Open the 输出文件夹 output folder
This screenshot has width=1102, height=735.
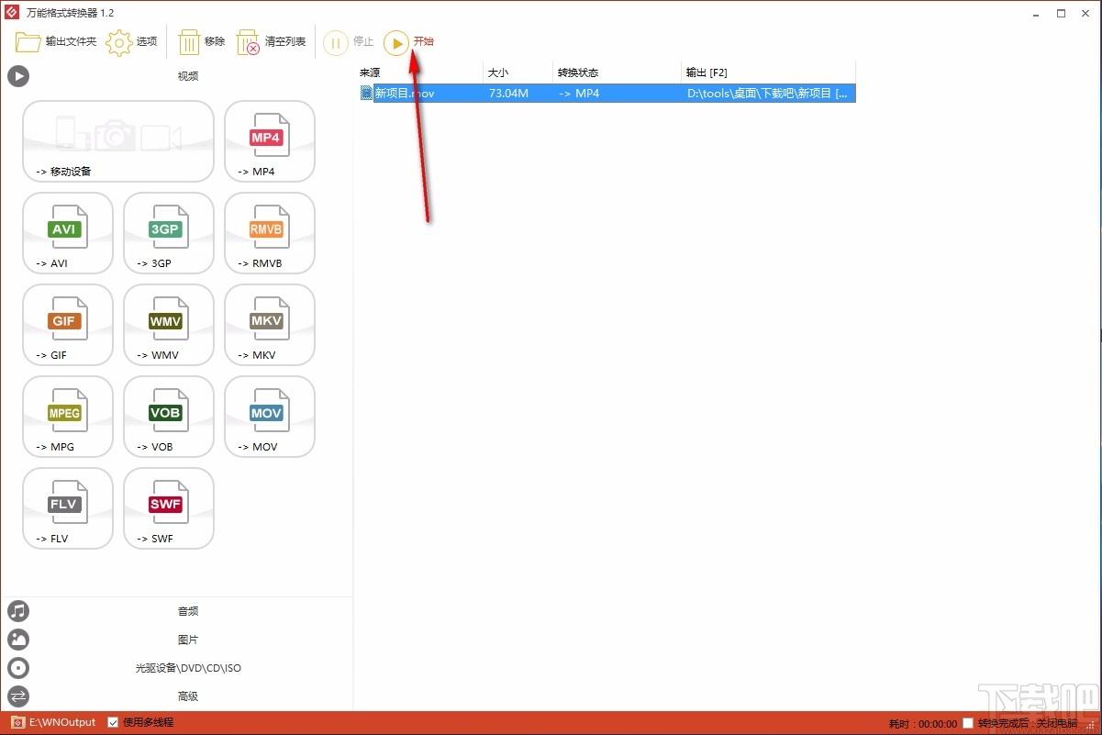[56, 42]
